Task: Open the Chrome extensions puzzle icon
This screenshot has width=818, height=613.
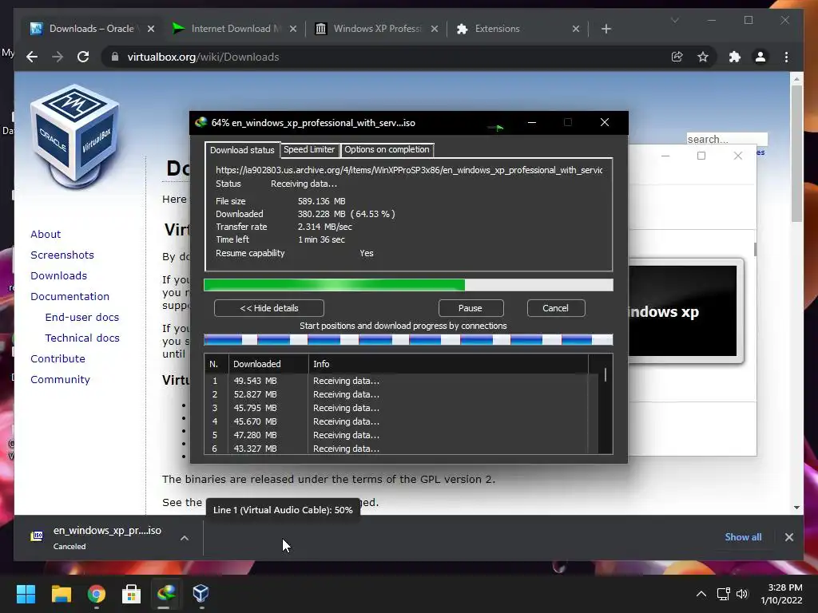Action: coord(735,57)
